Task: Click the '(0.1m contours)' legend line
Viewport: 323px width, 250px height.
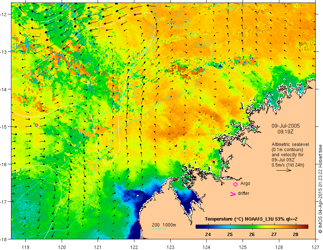Action: coord(287,150)
